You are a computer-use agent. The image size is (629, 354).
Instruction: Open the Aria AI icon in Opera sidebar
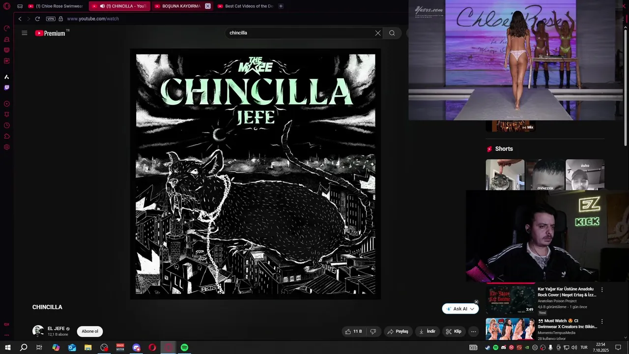tap(7, 77)
